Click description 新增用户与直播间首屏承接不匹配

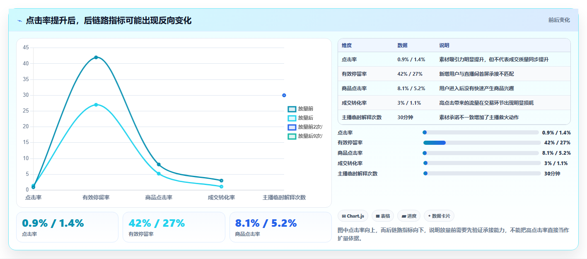pos(476,74)
